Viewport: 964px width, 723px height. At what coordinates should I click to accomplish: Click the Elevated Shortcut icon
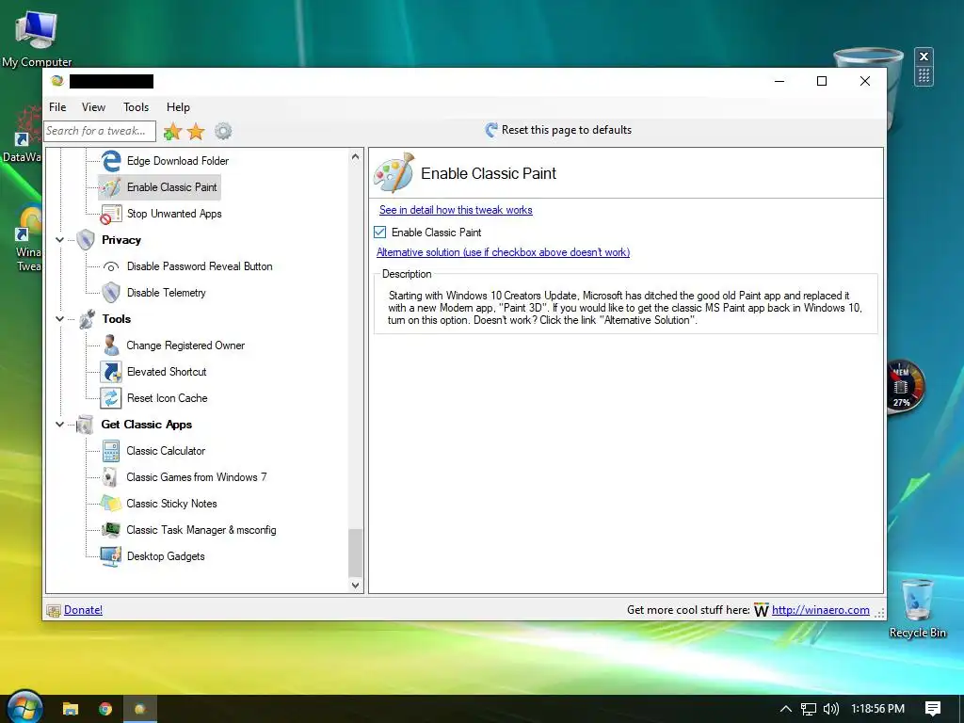click(111, 372)
